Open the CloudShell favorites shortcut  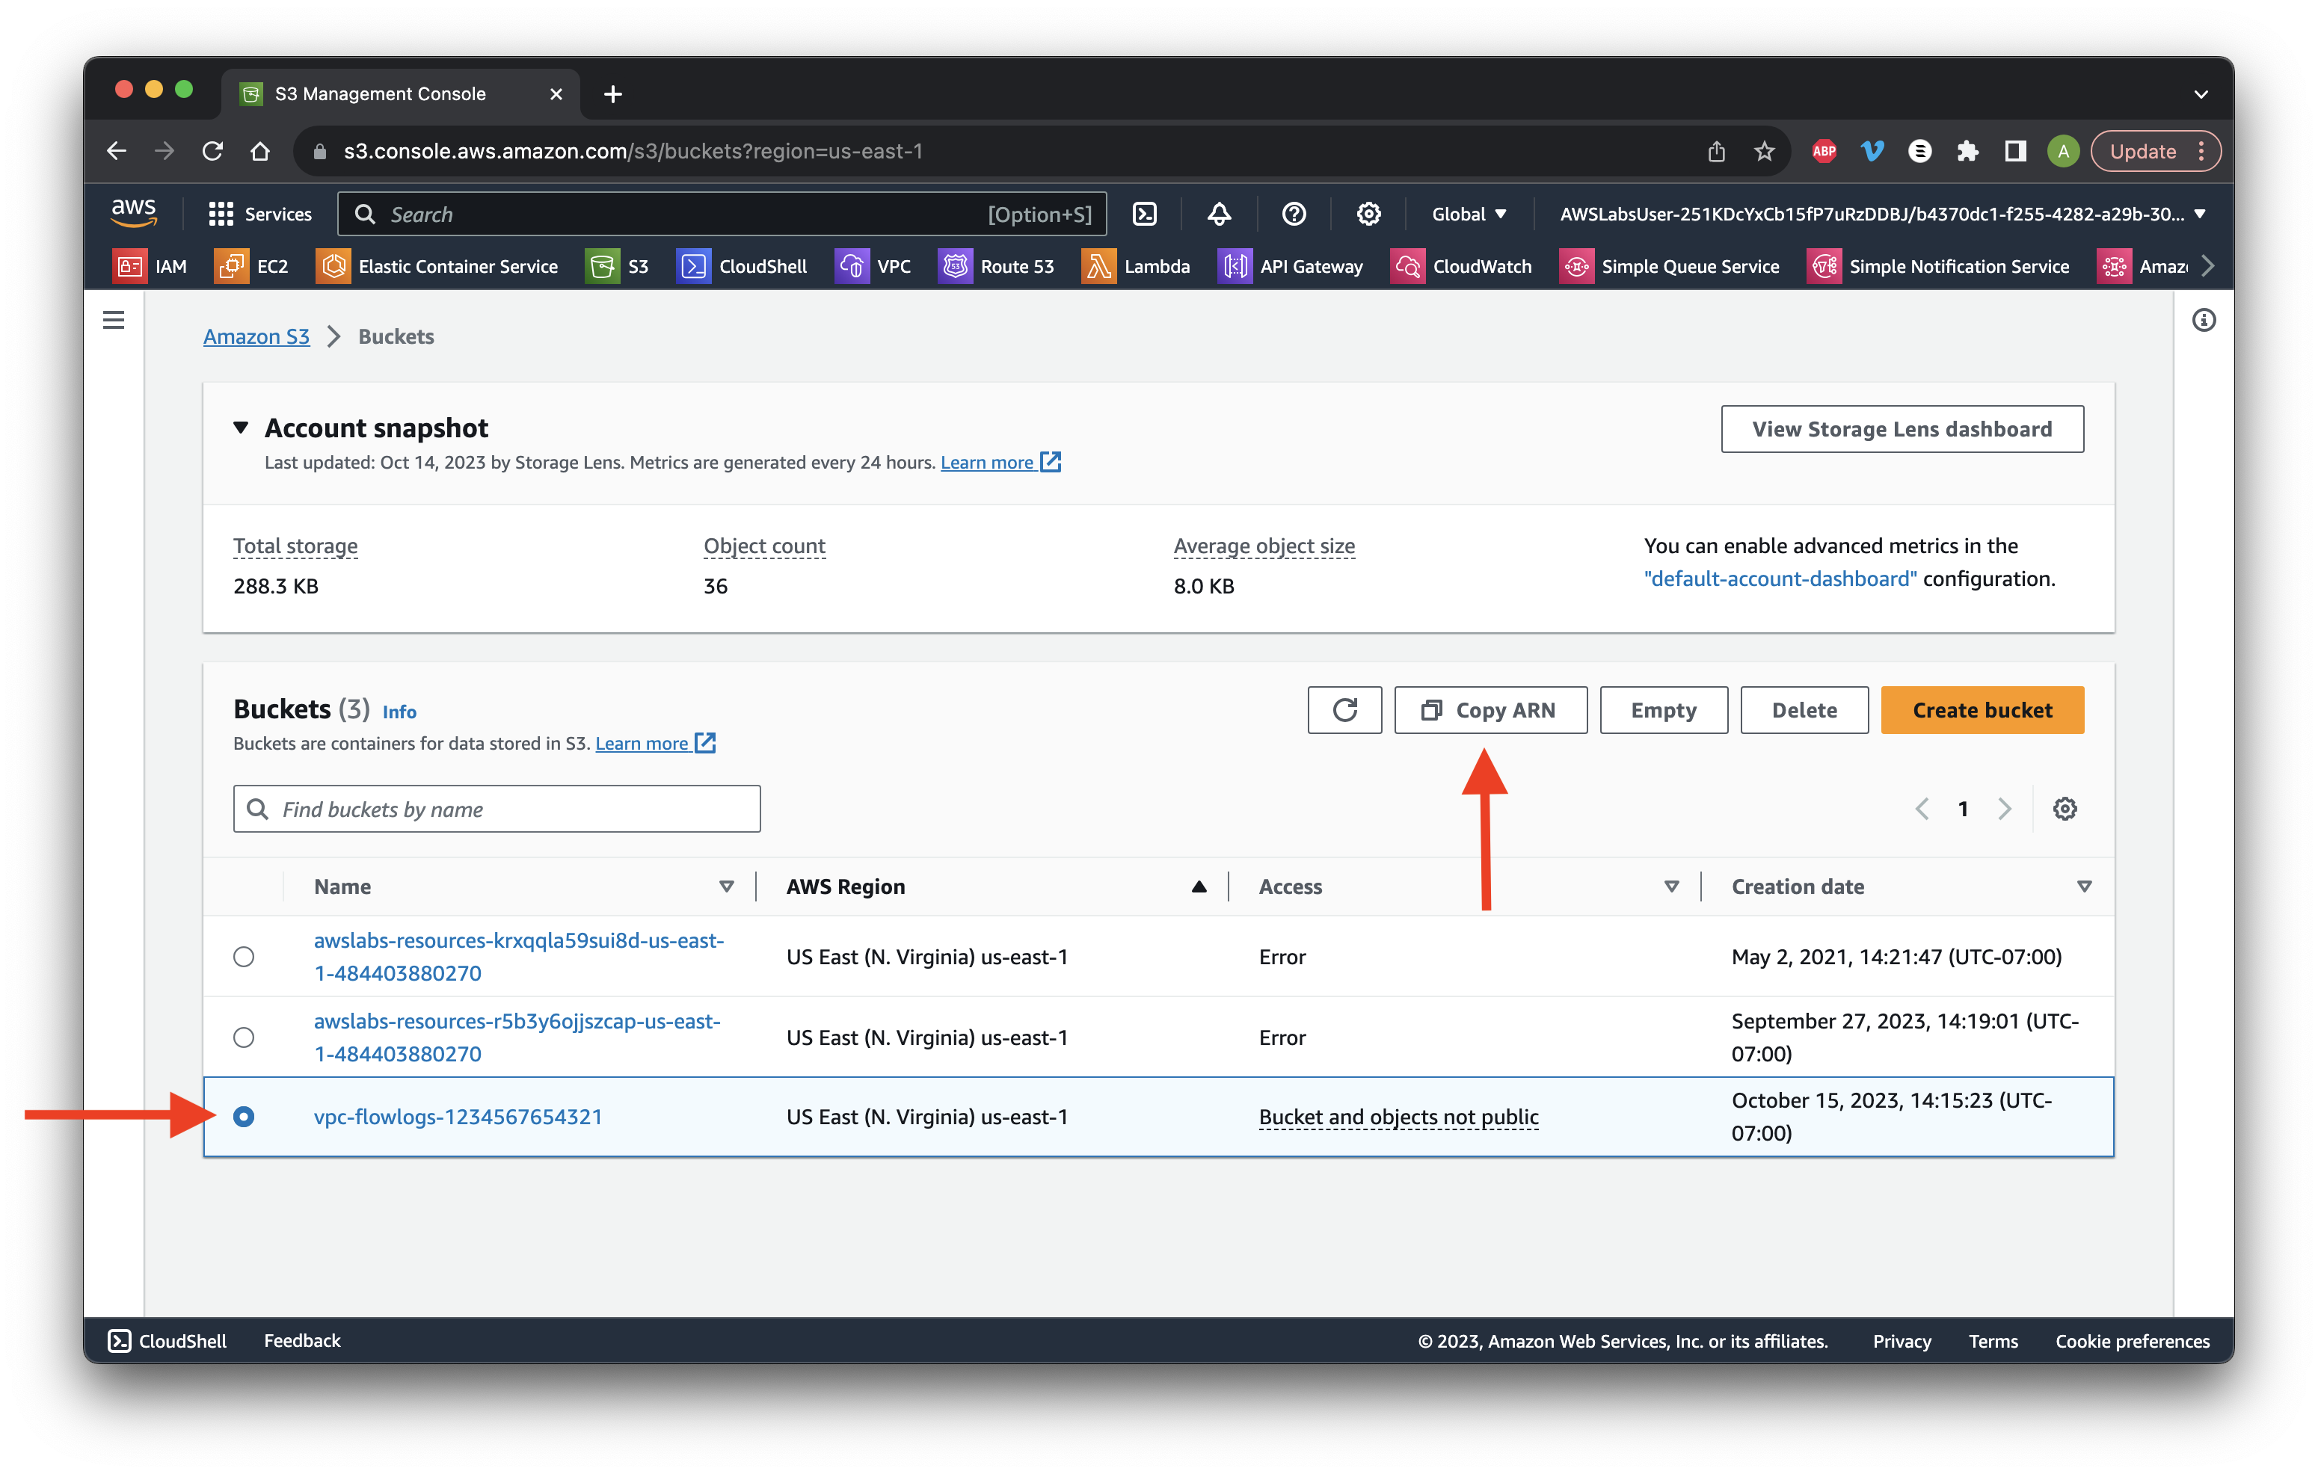[743, 267]
